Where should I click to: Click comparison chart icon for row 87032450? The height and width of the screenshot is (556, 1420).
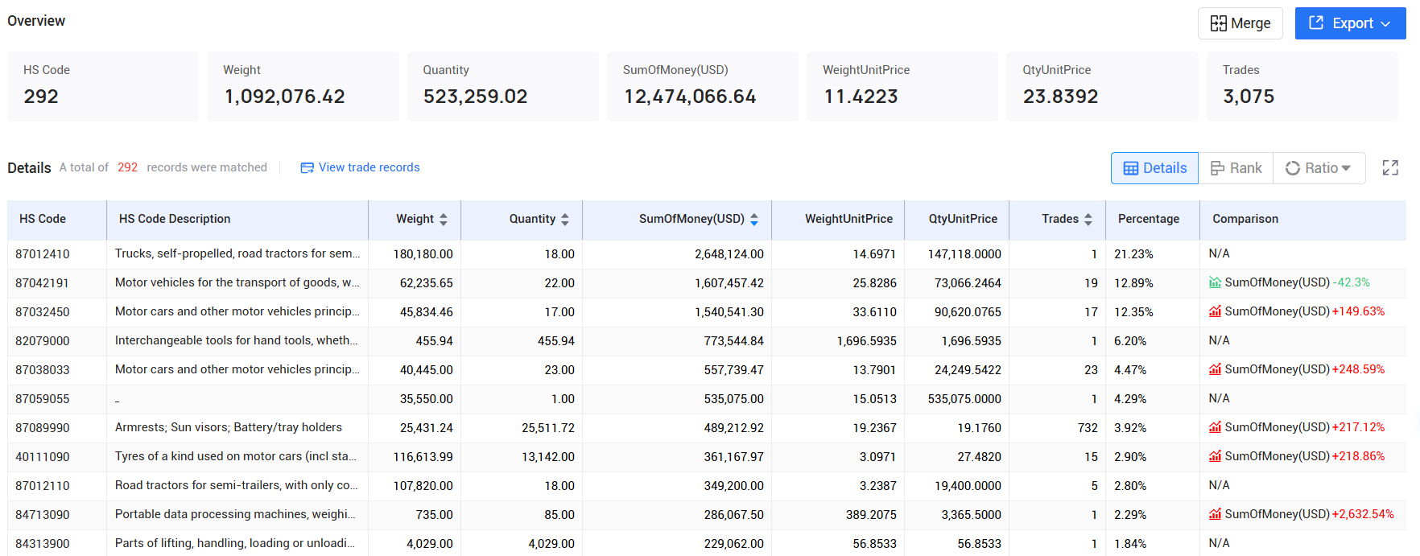[x=1215, y=311]
